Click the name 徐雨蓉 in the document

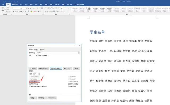click(x=148, y=101)
